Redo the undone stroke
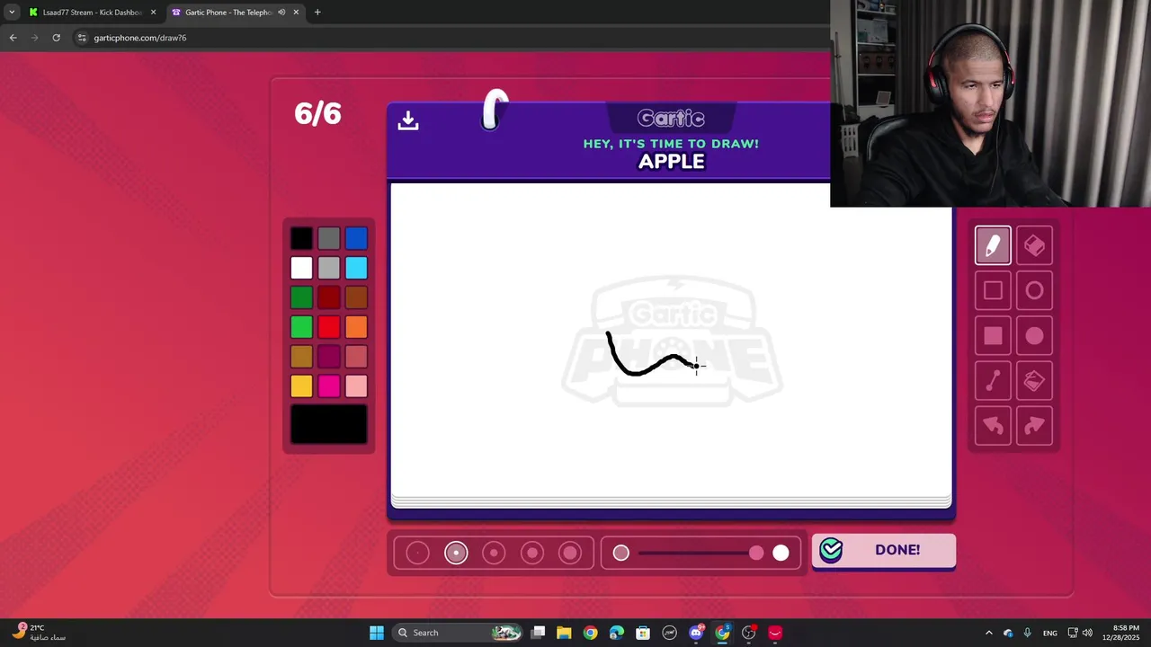The height and width of the screenshot is (647, 1151). tap(1034, 426)
